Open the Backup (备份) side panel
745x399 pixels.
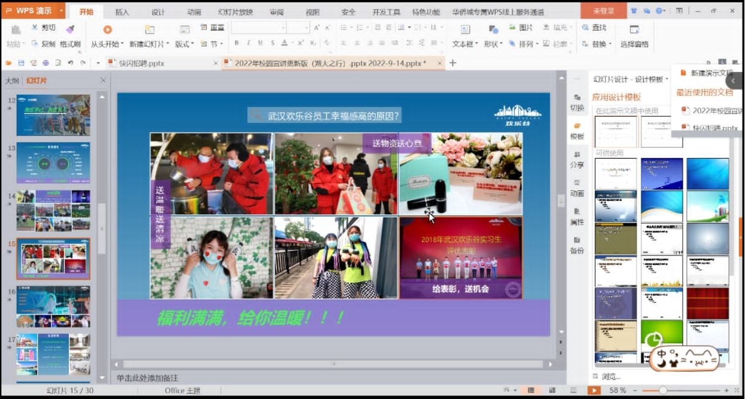pos(577,246)
